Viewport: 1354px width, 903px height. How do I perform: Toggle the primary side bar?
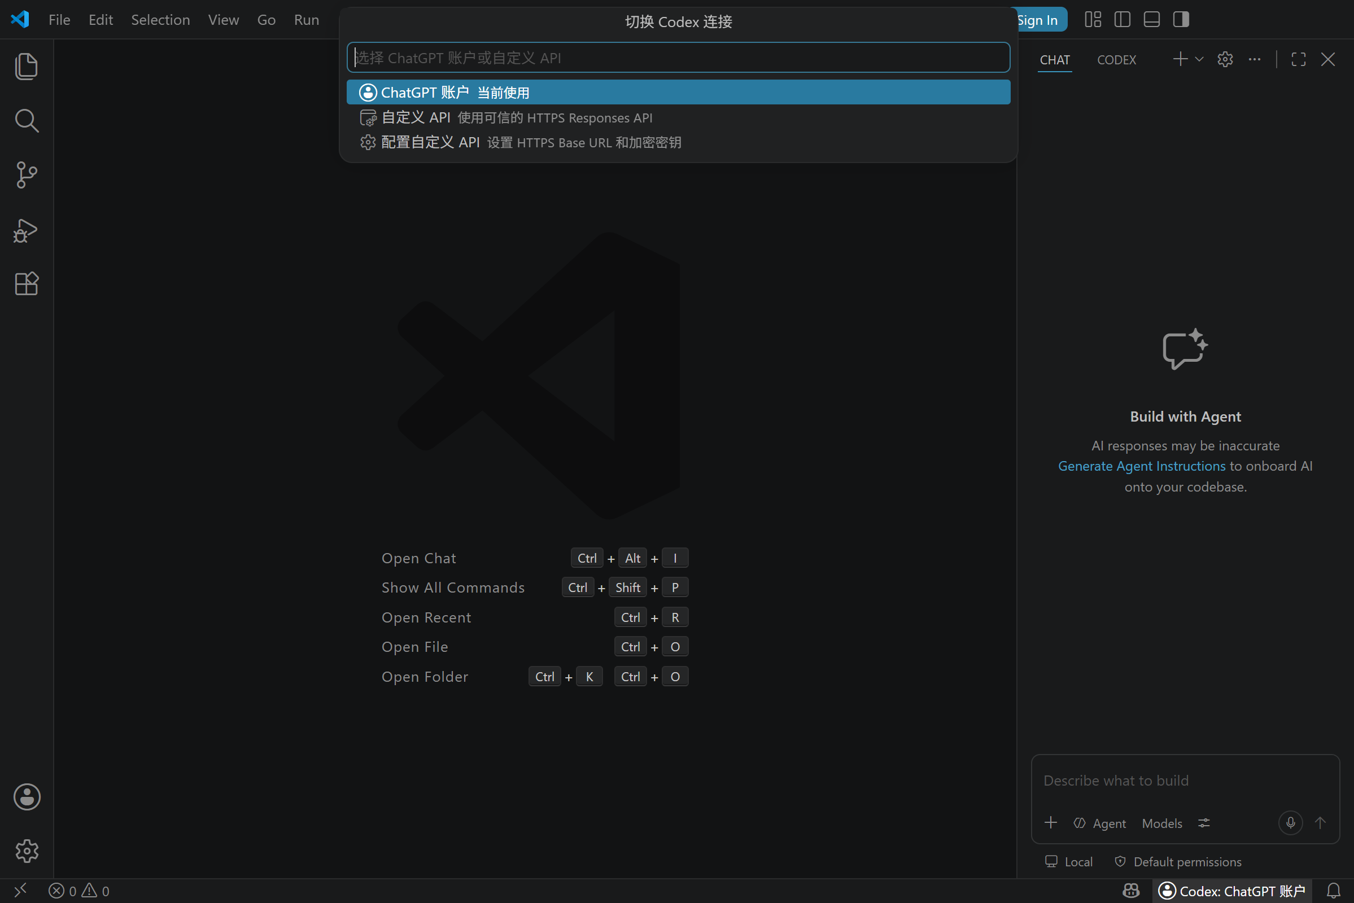1122,20
